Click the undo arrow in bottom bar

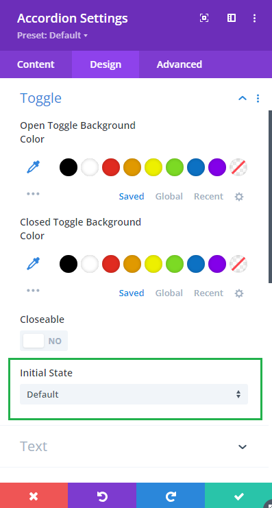pos(102,496)
